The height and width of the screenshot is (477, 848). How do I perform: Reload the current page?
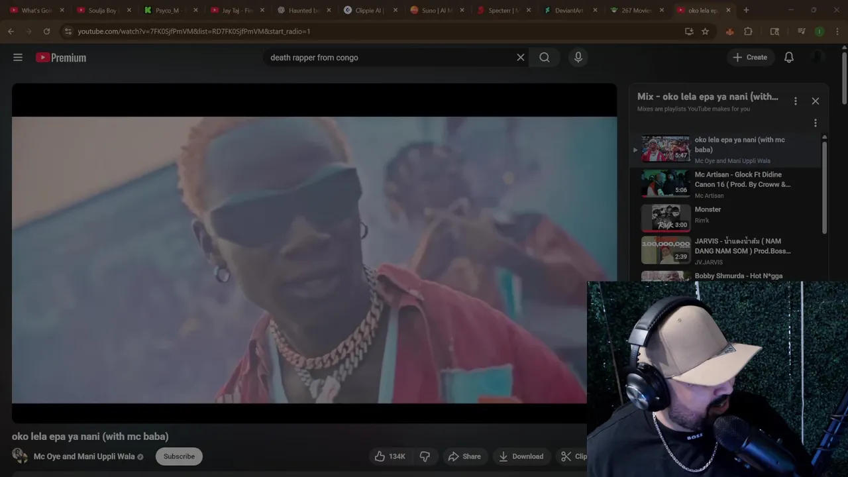pos(46,31)
